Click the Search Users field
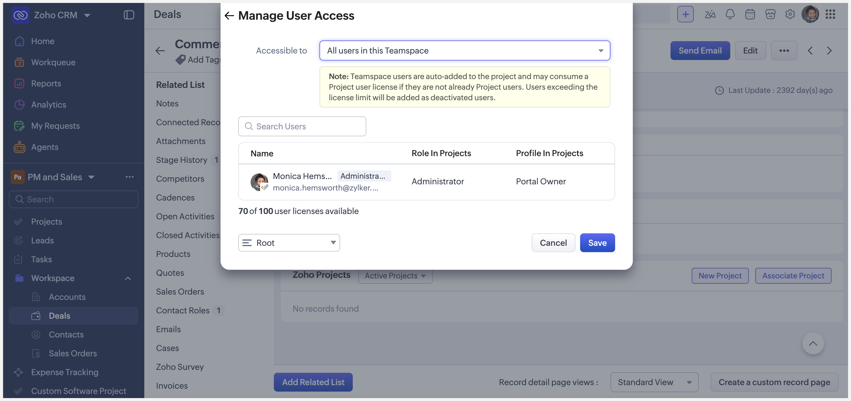851x401 pixels. (302, 126)
